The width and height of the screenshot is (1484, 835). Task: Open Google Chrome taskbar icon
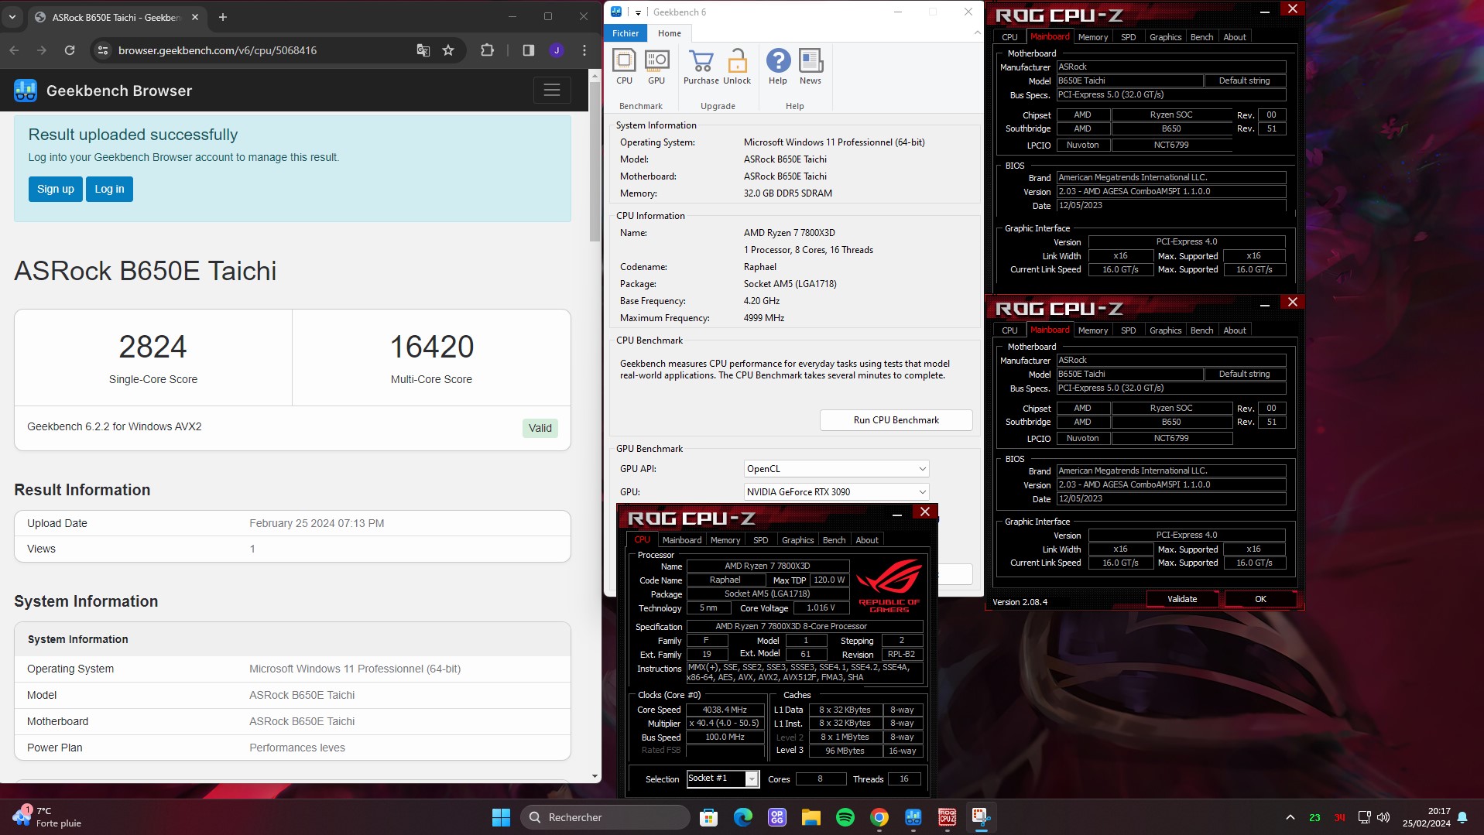point(879,817)
